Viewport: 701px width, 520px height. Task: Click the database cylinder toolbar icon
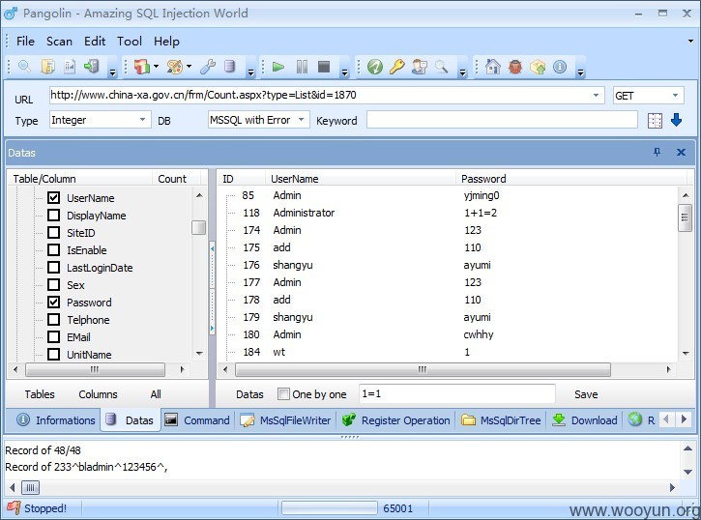(230, 67)
